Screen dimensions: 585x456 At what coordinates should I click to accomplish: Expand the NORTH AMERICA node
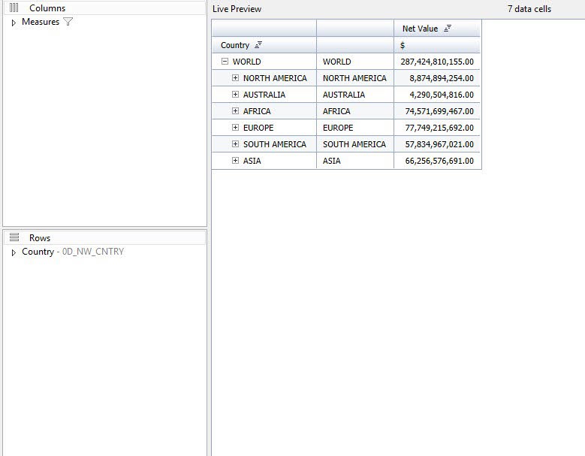coord(235,78)
